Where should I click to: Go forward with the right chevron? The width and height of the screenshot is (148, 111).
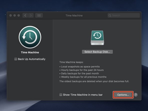point(31,15)
